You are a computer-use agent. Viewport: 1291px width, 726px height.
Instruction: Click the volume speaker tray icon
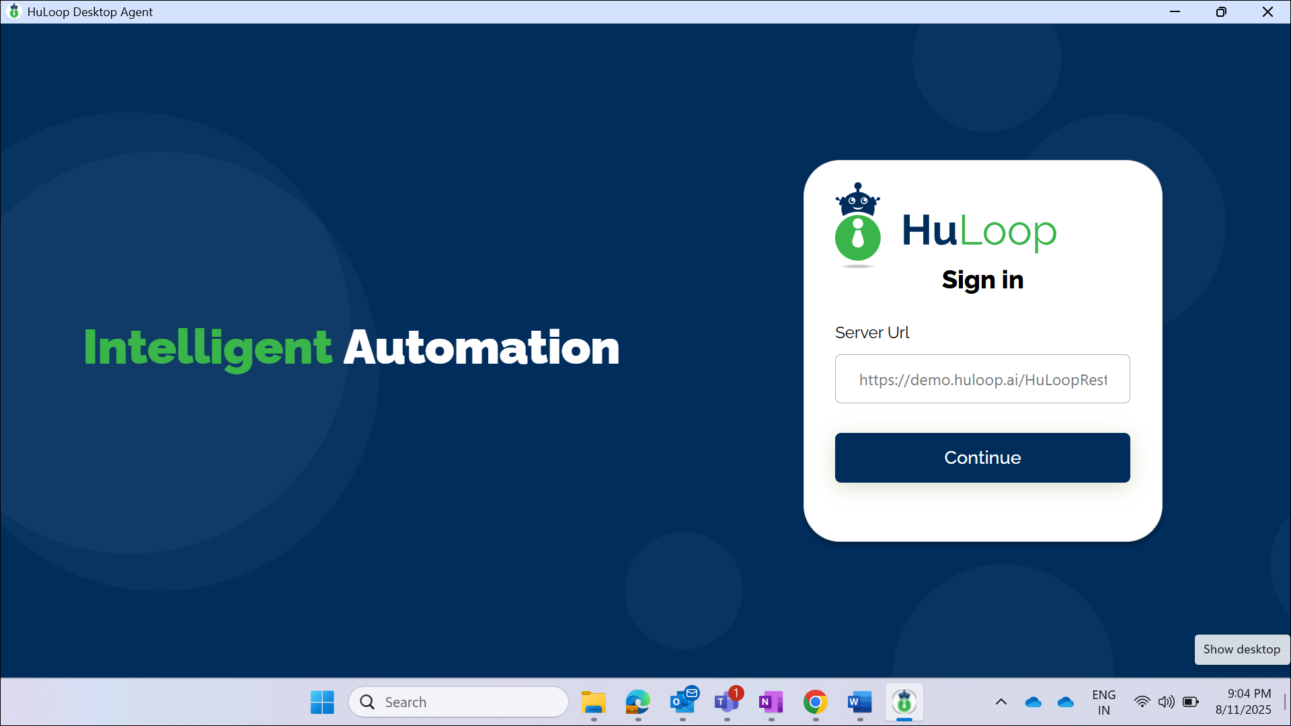coord(1166,702)
